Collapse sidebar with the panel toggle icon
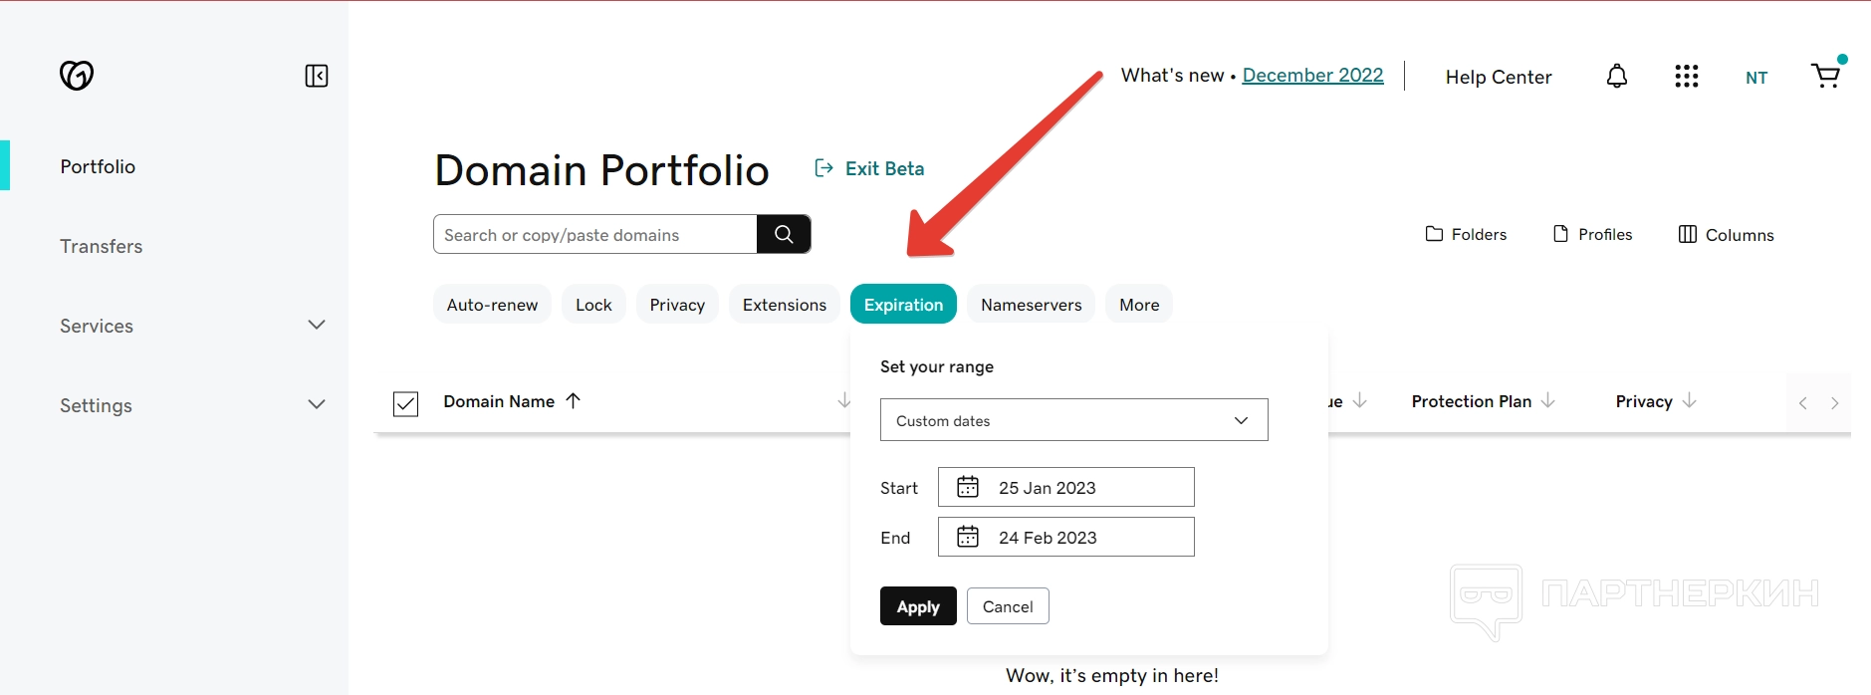1871x695 pixels. tap(316, 76)
